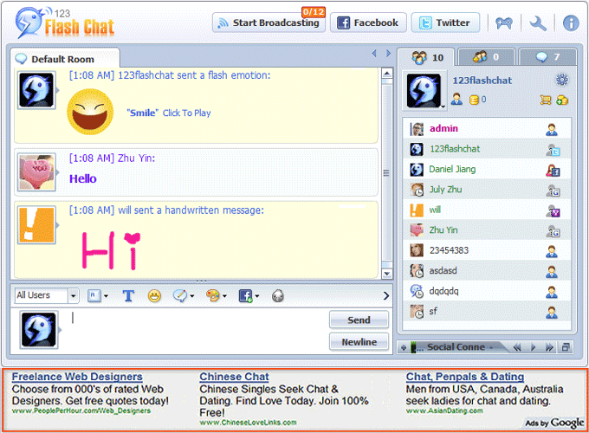Screen dimensions: 589x433
Task: Click the shopping cart icon in profile
Action: click(546, 100)
